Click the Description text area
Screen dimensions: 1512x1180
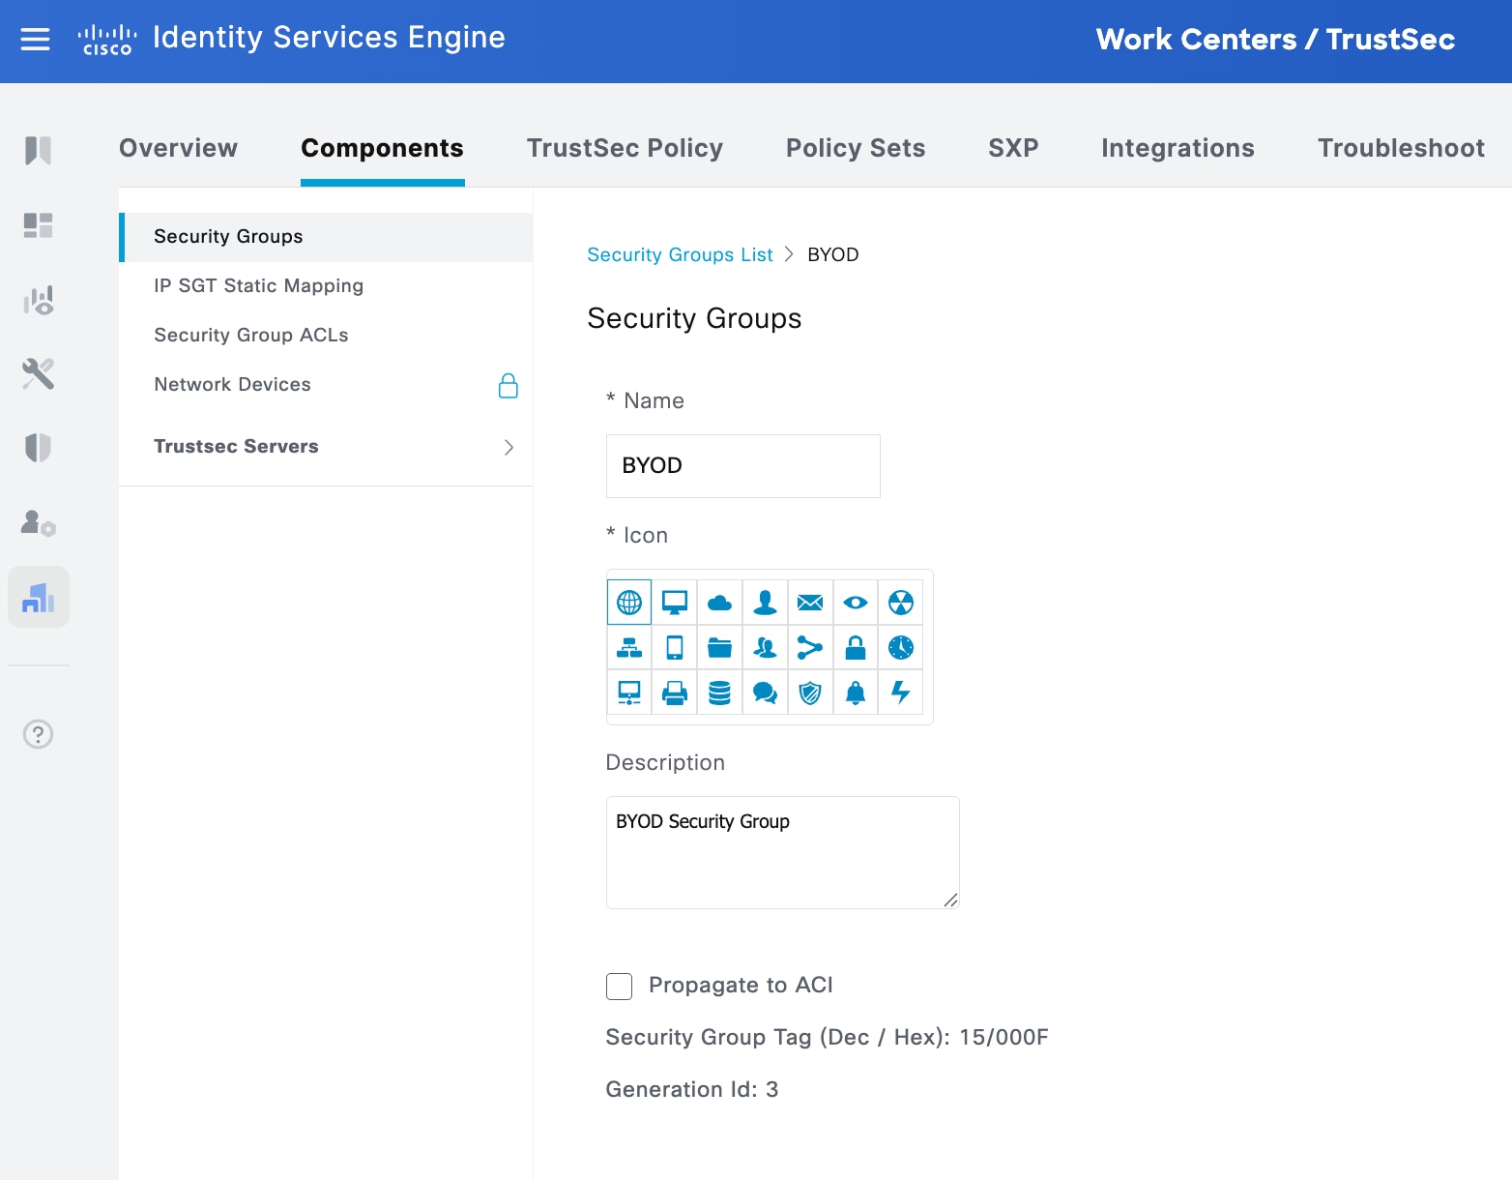click(x=782, y=852)
